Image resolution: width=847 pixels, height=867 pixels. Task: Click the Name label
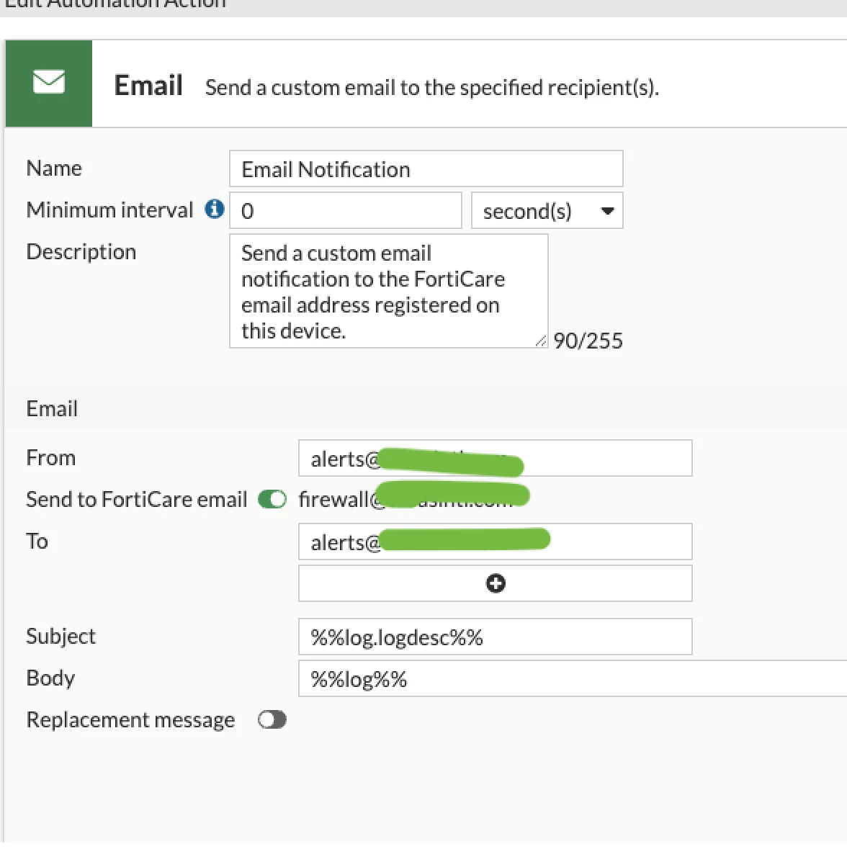(x=54, y=168)
